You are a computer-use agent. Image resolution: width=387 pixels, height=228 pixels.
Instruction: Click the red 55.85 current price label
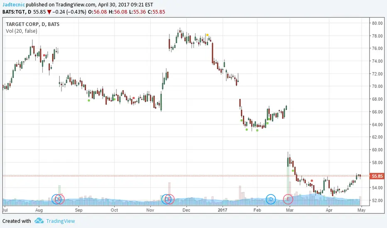point(377,176)
